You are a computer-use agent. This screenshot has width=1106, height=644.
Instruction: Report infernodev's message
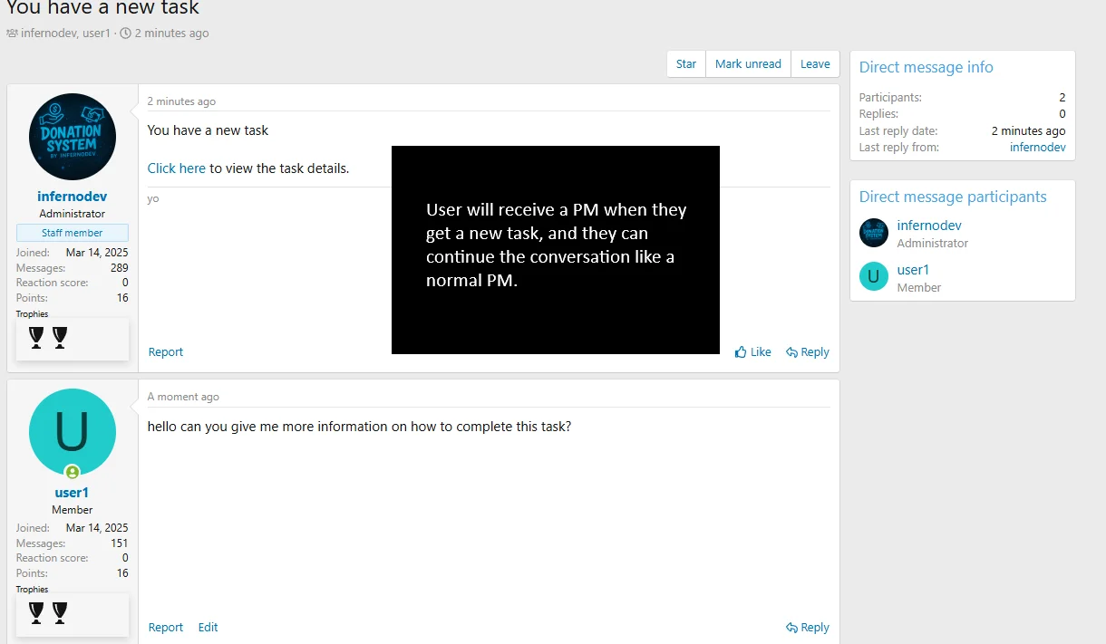click(166, 352)
